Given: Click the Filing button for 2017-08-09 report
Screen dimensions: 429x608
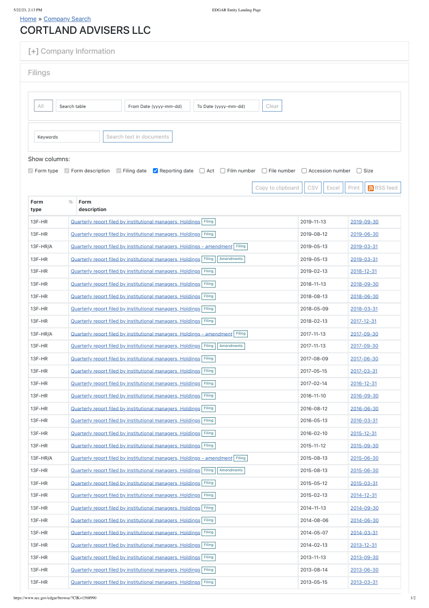Looking at the screenshot, I should click(x=209, y=359).
